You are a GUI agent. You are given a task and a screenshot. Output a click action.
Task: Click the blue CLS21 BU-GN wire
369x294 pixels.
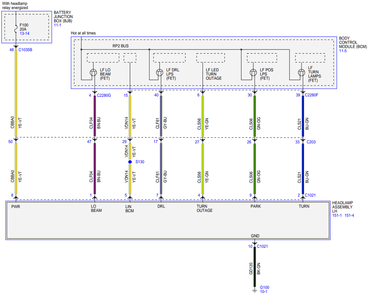[303, 116]
